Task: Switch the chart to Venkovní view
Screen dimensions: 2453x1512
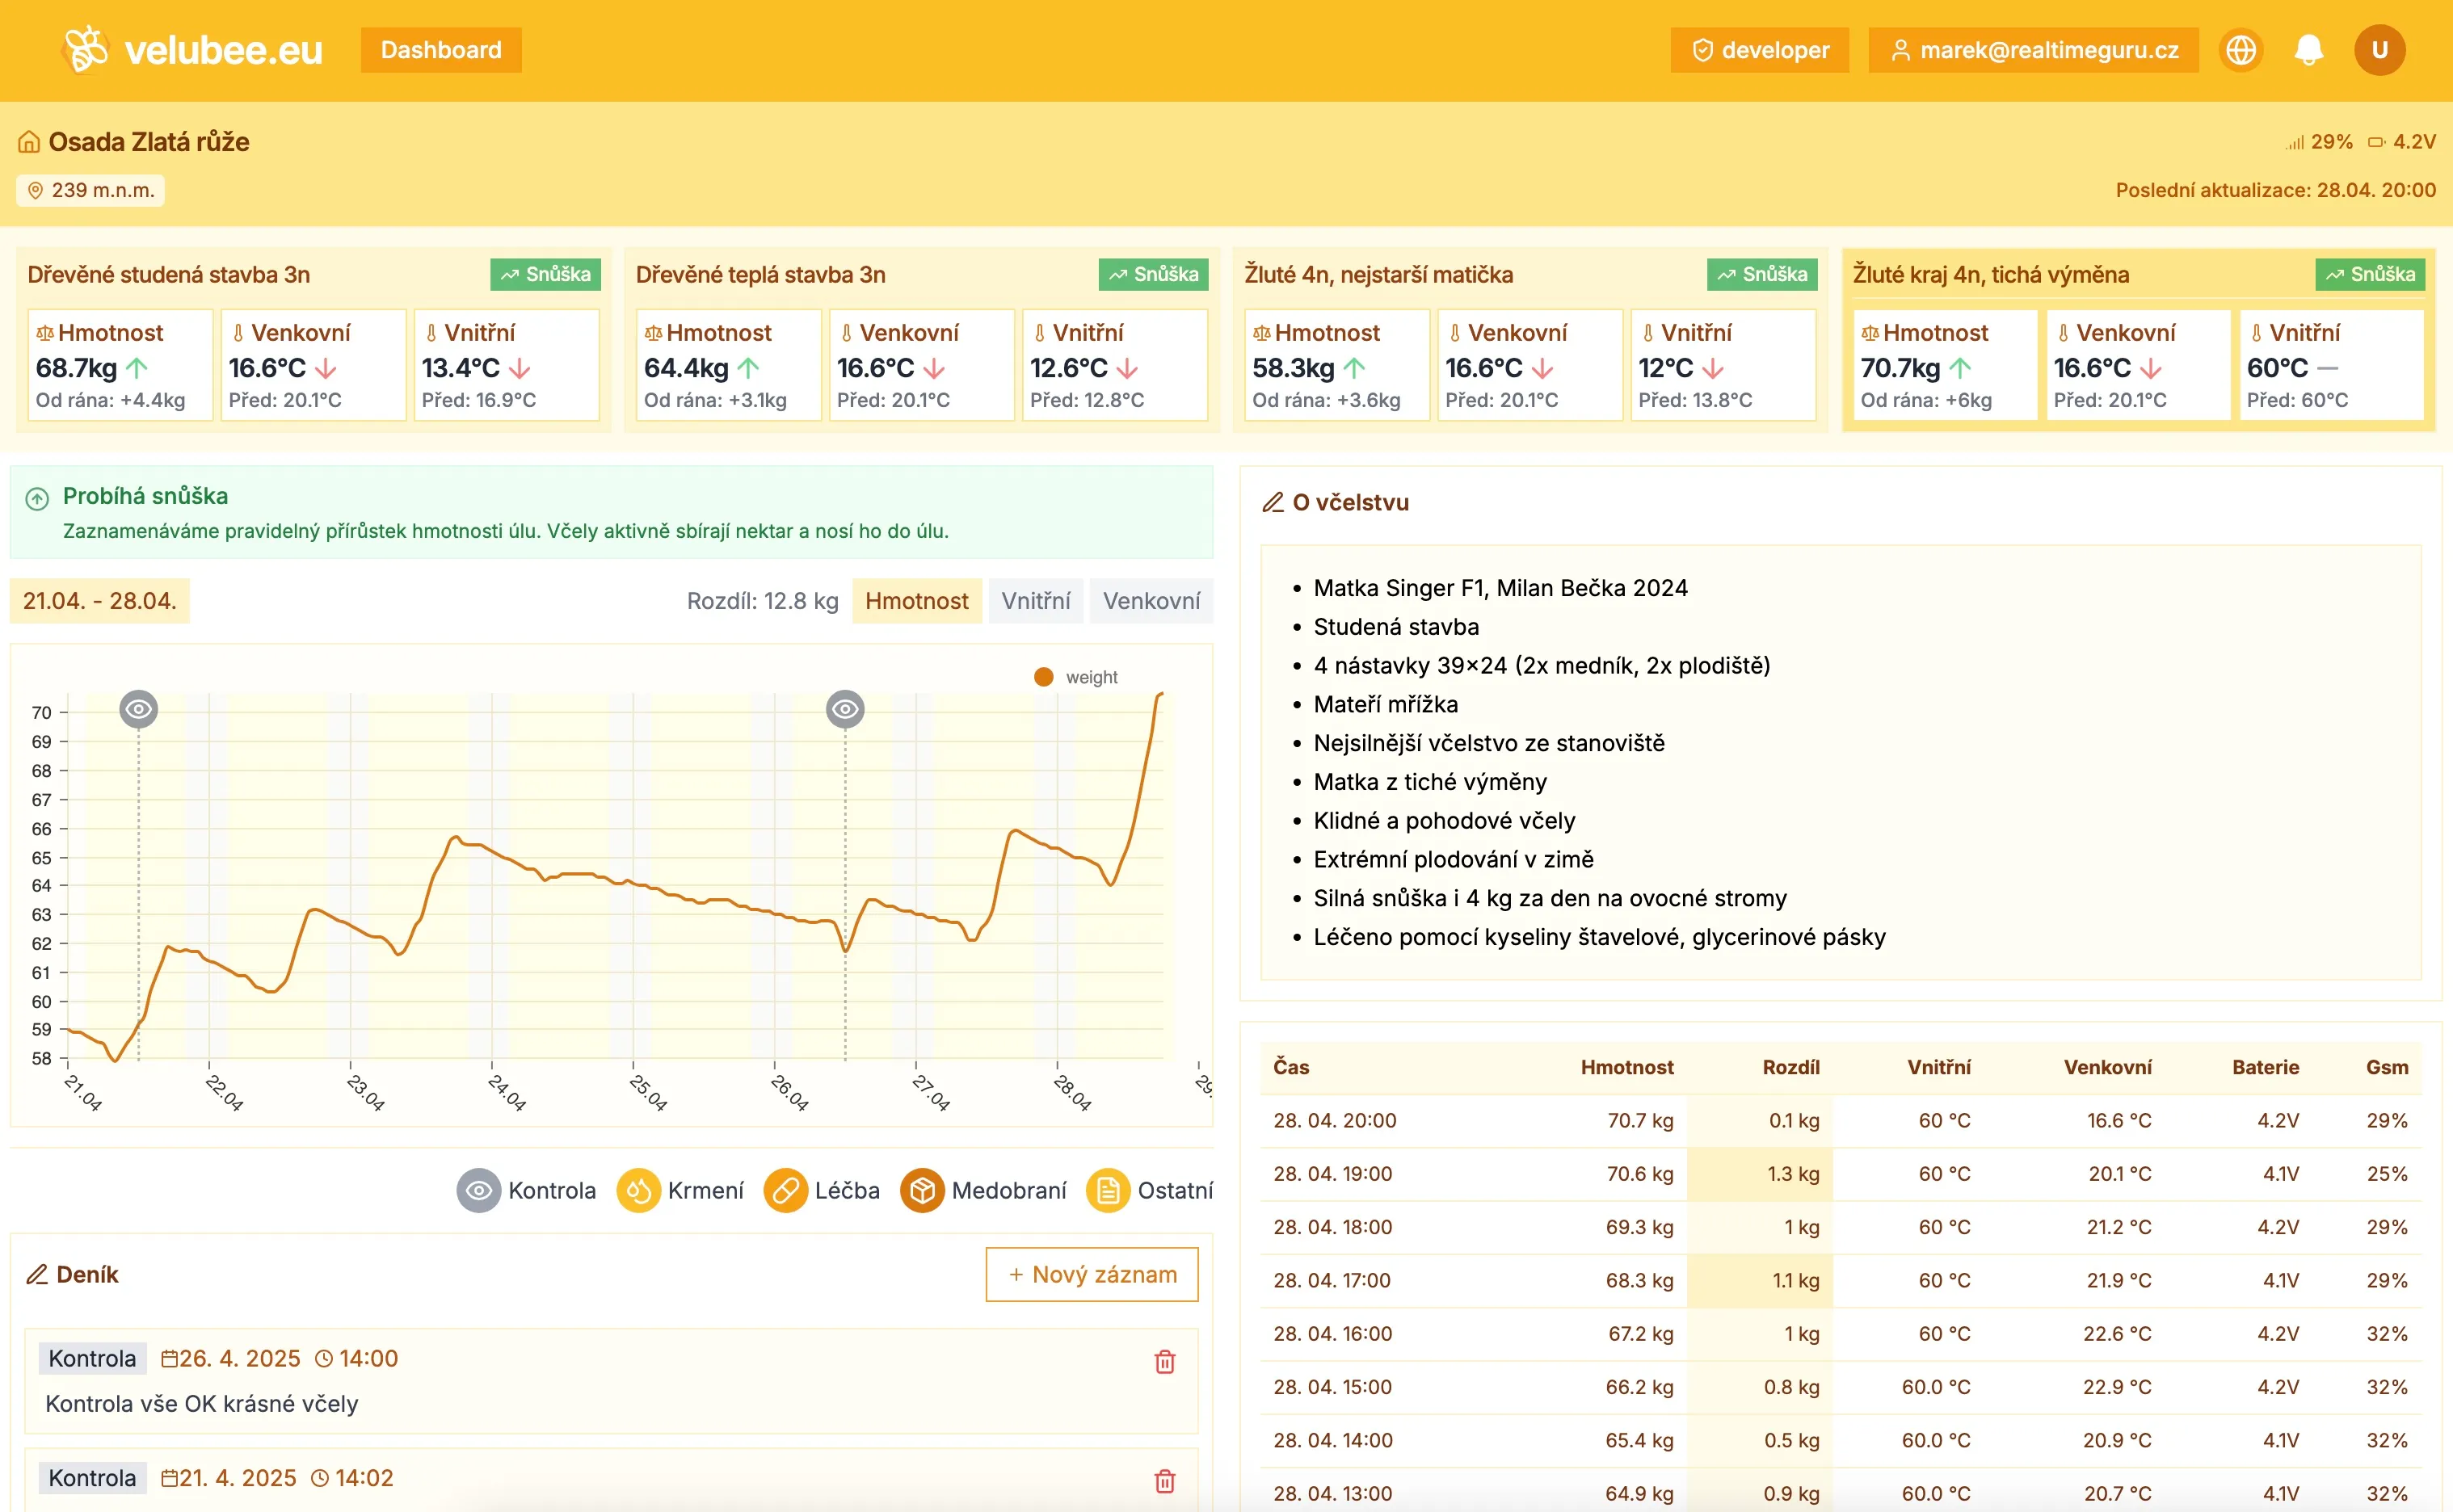Action: (x=1151, y=600)
